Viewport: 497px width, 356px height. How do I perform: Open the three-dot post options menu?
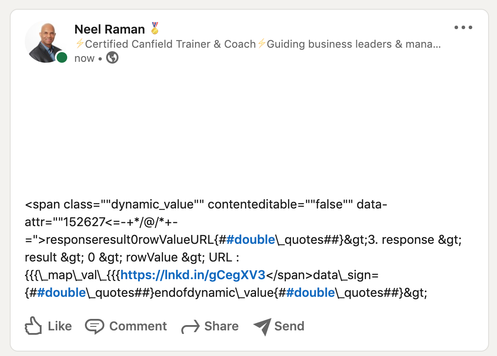463,27
